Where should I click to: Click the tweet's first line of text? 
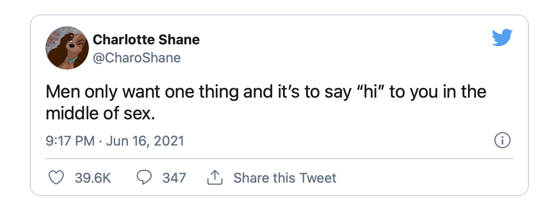[266, 92]
